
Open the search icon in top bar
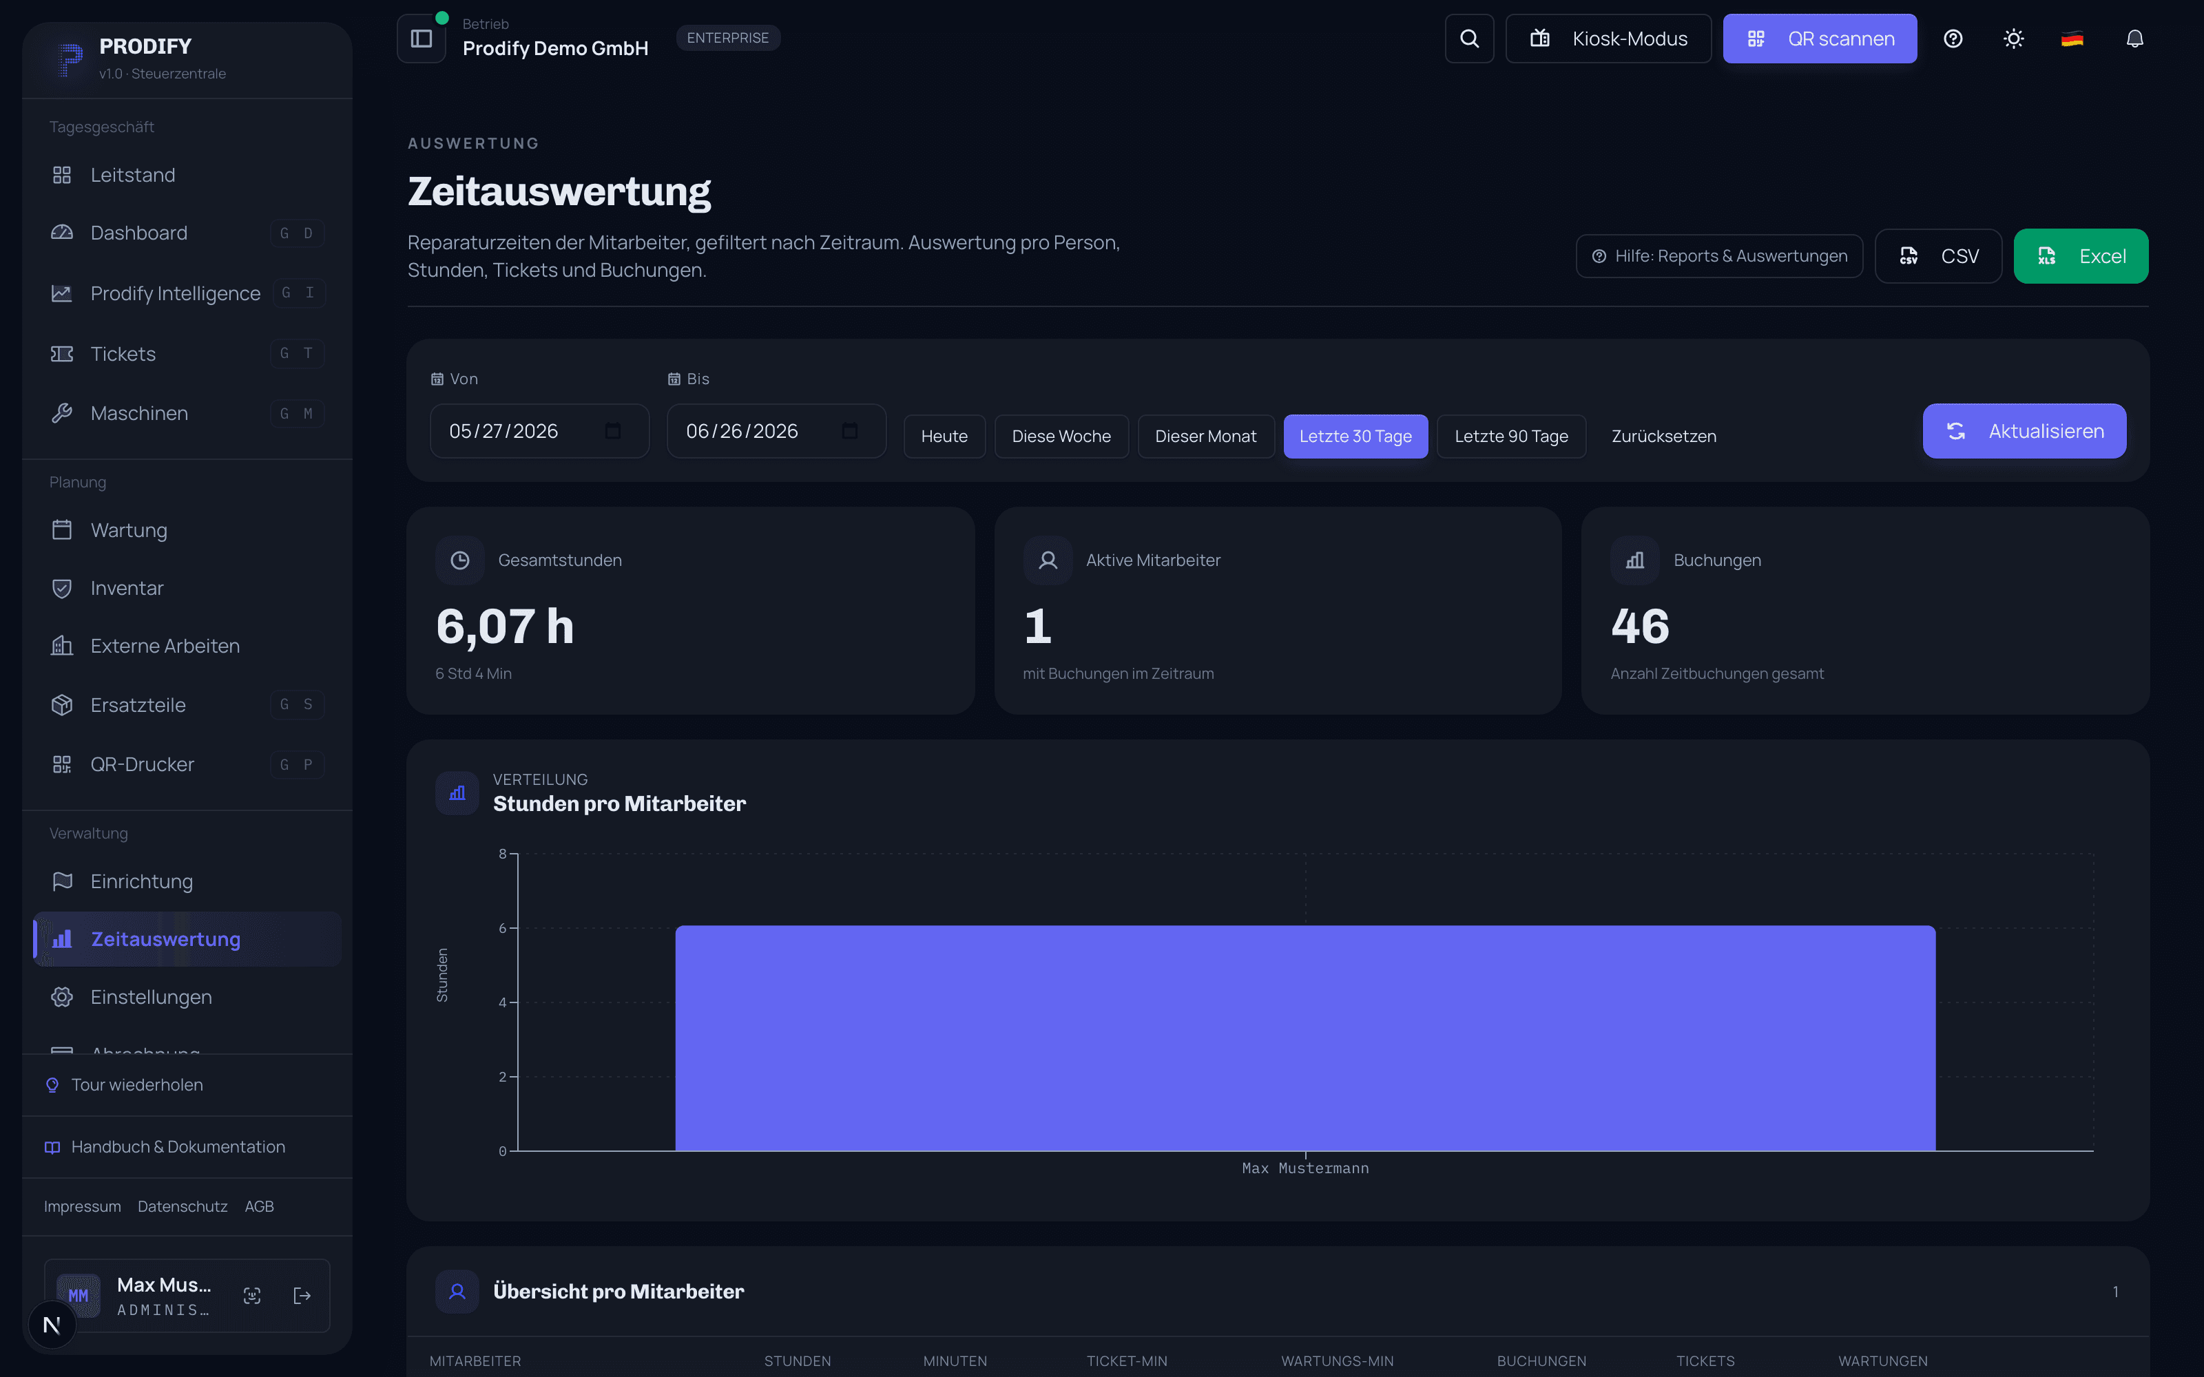(x=1469, y=39)
